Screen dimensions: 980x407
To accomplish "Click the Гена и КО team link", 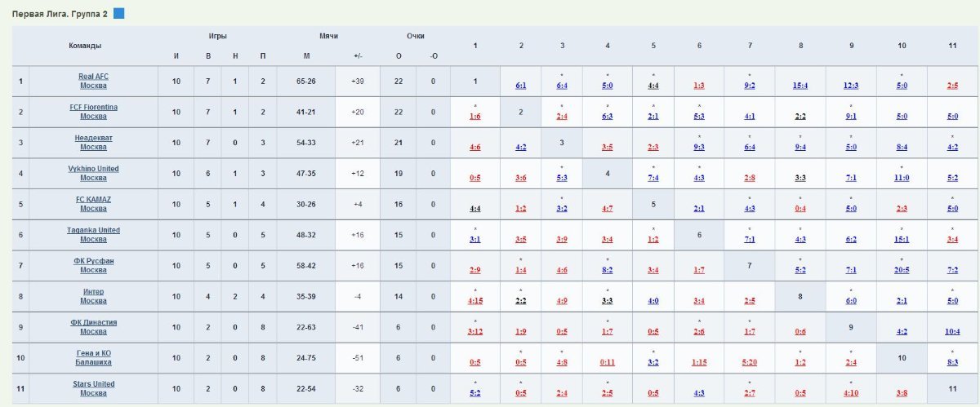I will tap(93, 353).
